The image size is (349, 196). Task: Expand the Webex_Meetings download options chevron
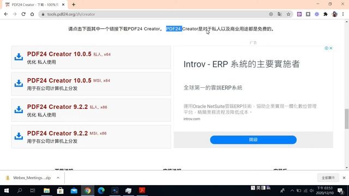[58, 178]
